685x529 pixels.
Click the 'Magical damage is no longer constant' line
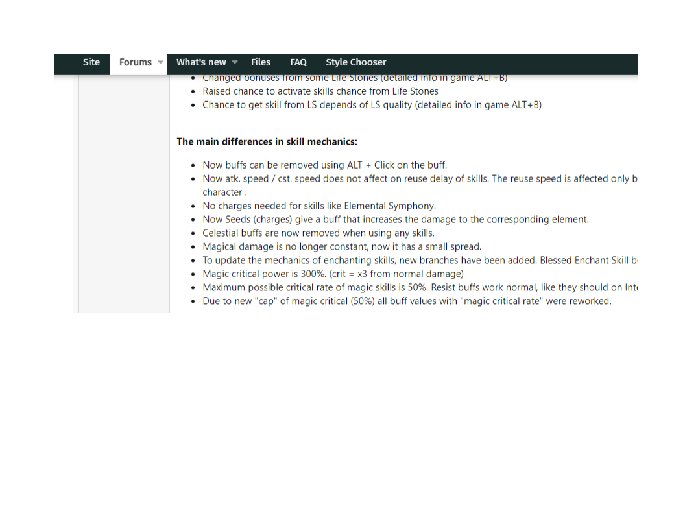click(x=342, y=247)
